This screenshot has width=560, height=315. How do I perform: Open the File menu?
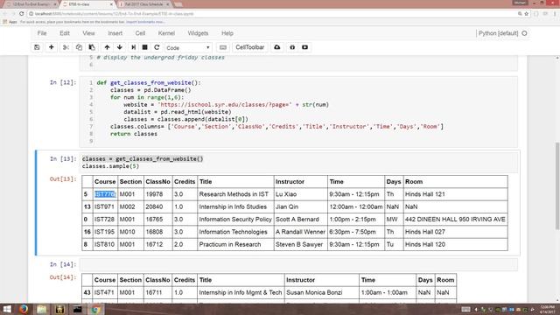point(42,33)
